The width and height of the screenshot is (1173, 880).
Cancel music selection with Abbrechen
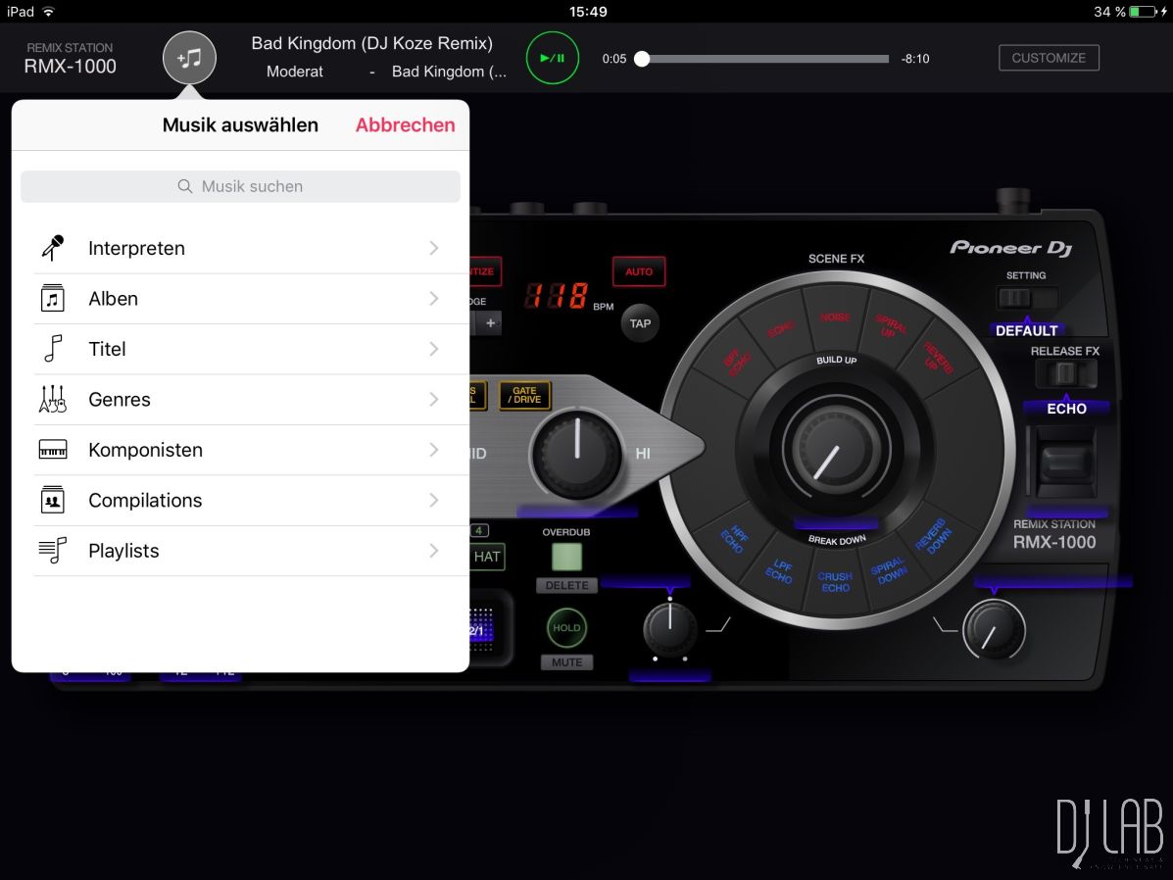click(405, 125)
